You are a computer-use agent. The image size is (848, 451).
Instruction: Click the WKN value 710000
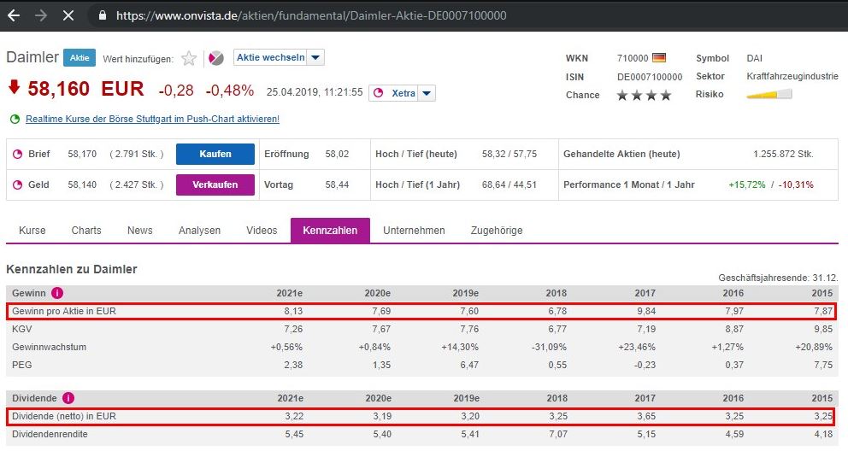click(x=633, y=58)
